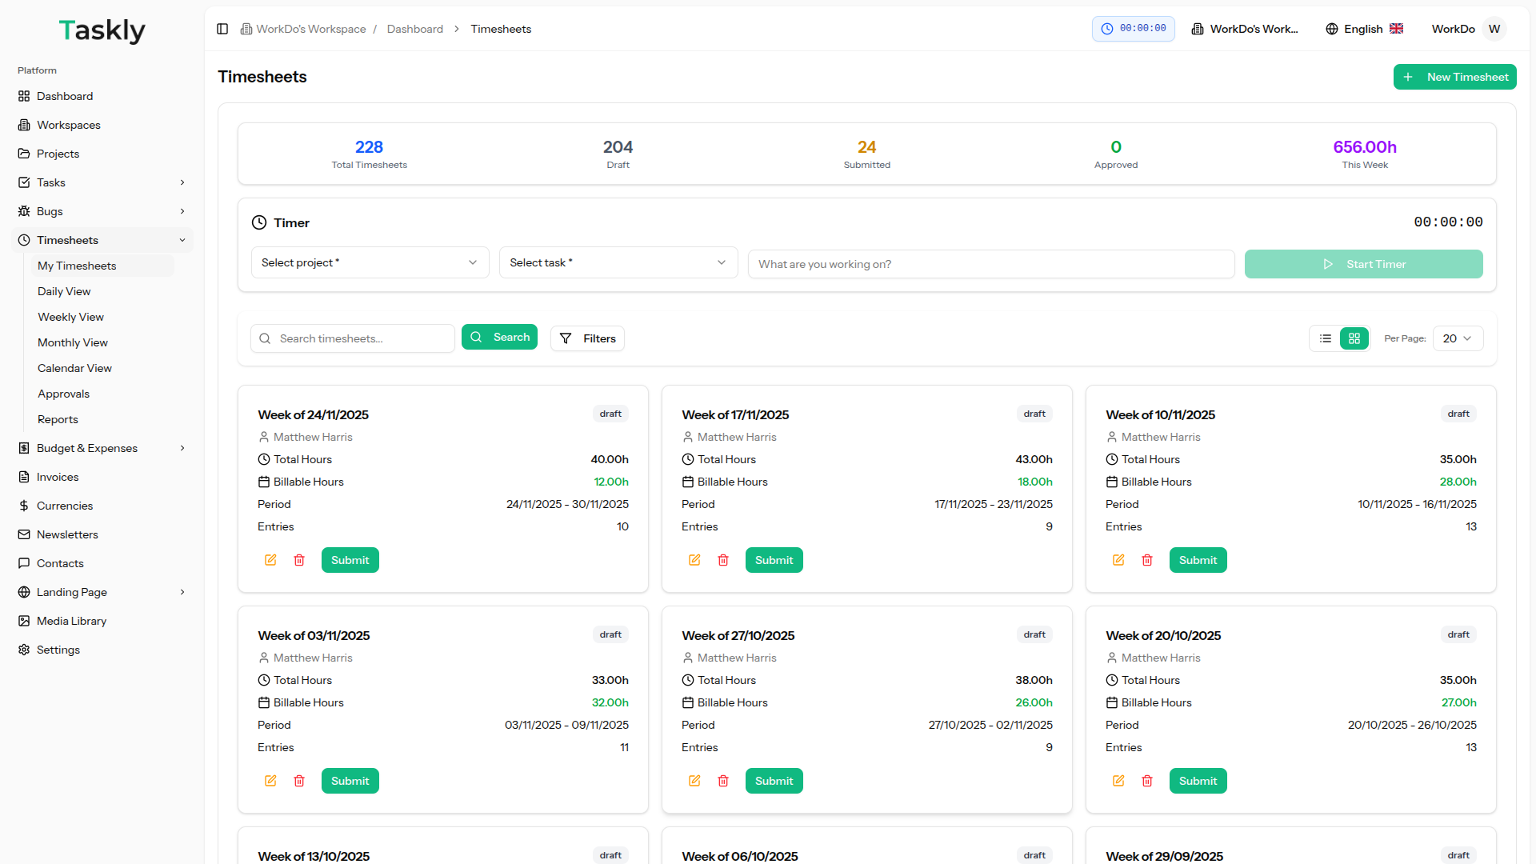
Task: Click edit icon on Week of 20/10/2025 card
Action: 1118,781
